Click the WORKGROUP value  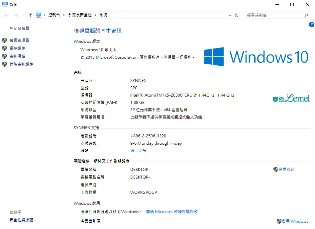click(144, 192)
